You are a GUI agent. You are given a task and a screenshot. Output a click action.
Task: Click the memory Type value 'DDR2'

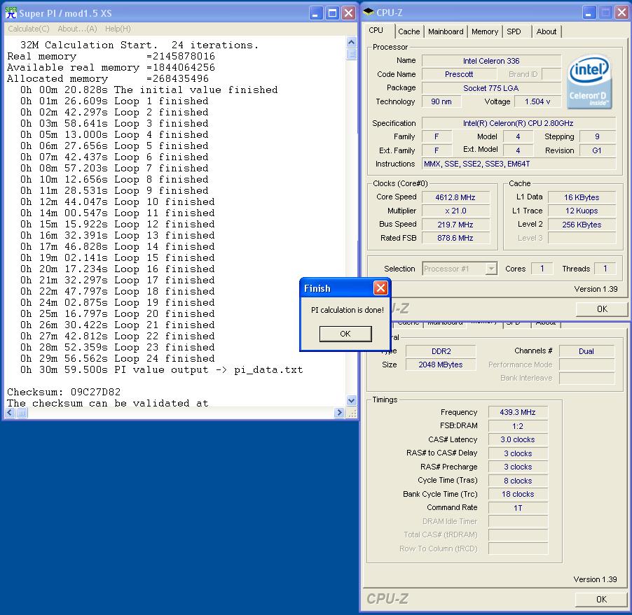point(441,351)
